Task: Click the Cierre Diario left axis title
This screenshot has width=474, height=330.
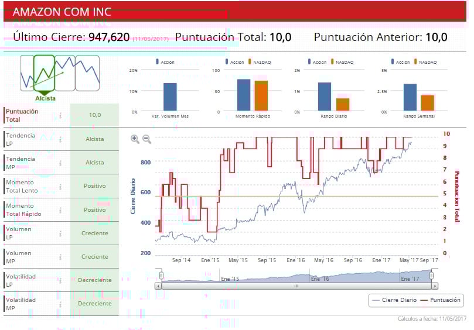Action: (x=132, y=196)
